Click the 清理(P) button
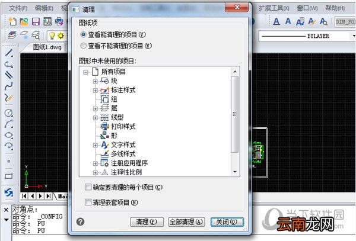Image resolution: width=356 pixels, height=241 pixels. coord(147,222)
